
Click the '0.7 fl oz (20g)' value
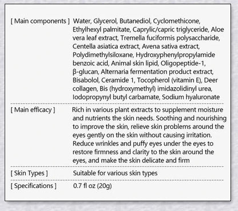(92, 186)
